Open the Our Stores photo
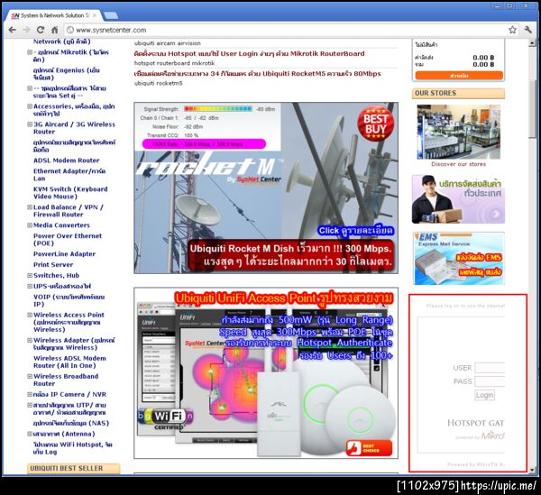Screen dimensions: 541x495 point(459,132)
